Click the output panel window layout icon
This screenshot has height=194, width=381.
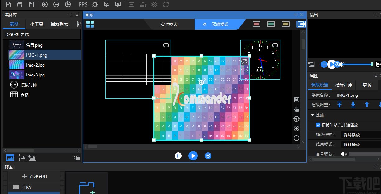(311, 64)
